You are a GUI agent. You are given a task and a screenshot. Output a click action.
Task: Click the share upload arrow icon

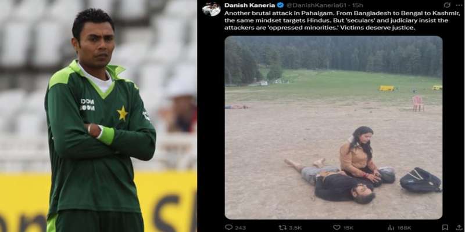point(459,227)
